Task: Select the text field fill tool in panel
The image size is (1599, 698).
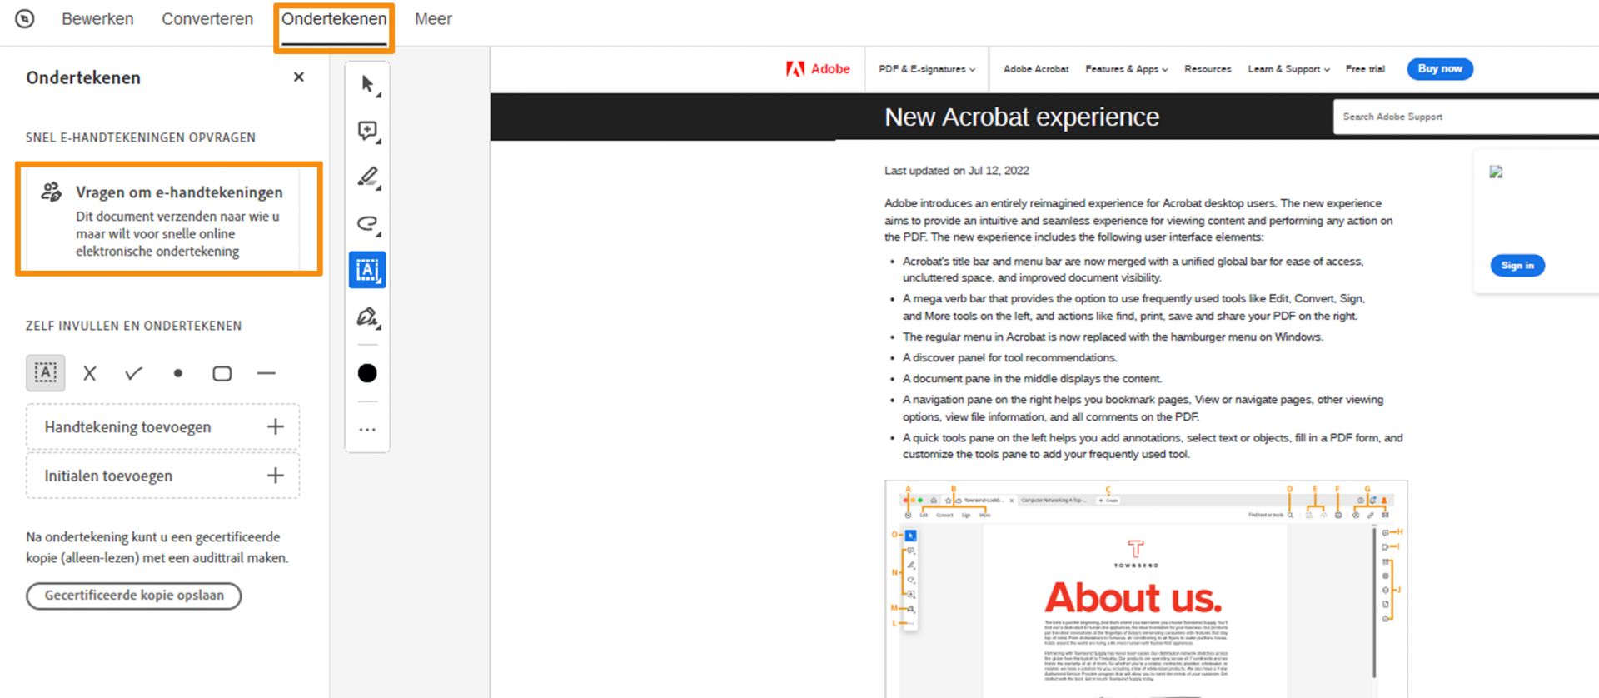Action: point(46,373)
